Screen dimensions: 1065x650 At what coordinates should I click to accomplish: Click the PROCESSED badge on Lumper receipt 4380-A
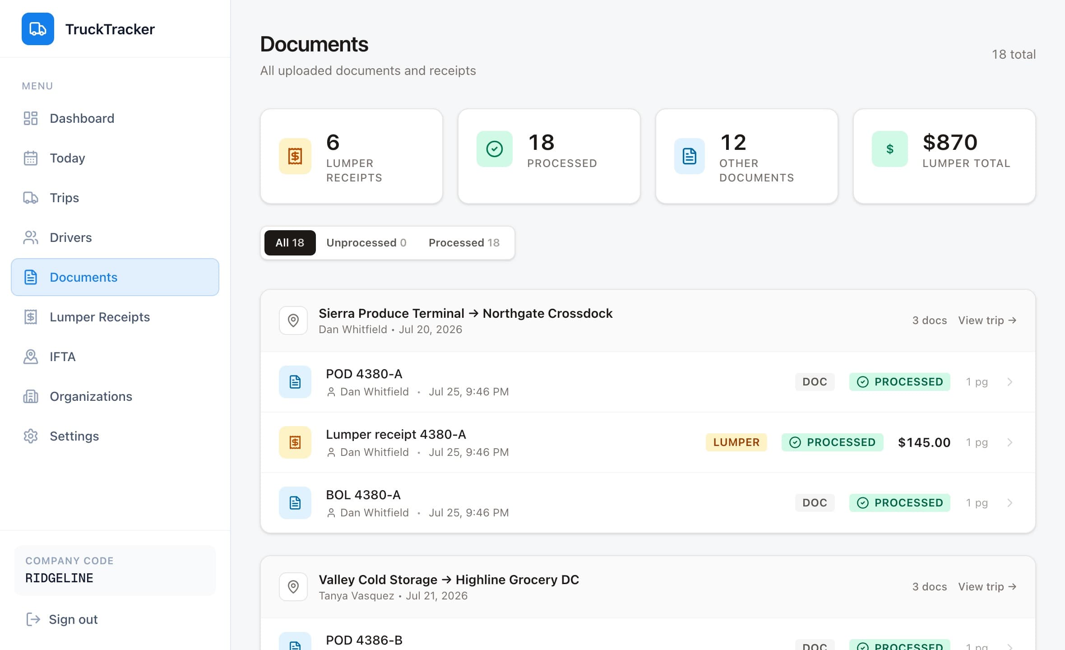coord(832,442)
